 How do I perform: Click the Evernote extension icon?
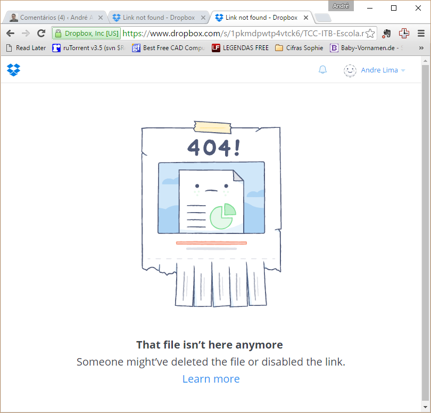pyautogui.click(x=387, y=34)
